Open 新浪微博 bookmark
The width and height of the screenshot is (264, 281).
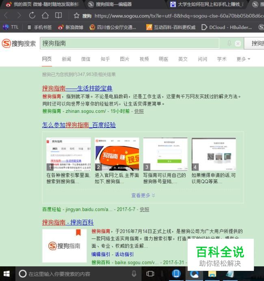[x=71, y=27]
